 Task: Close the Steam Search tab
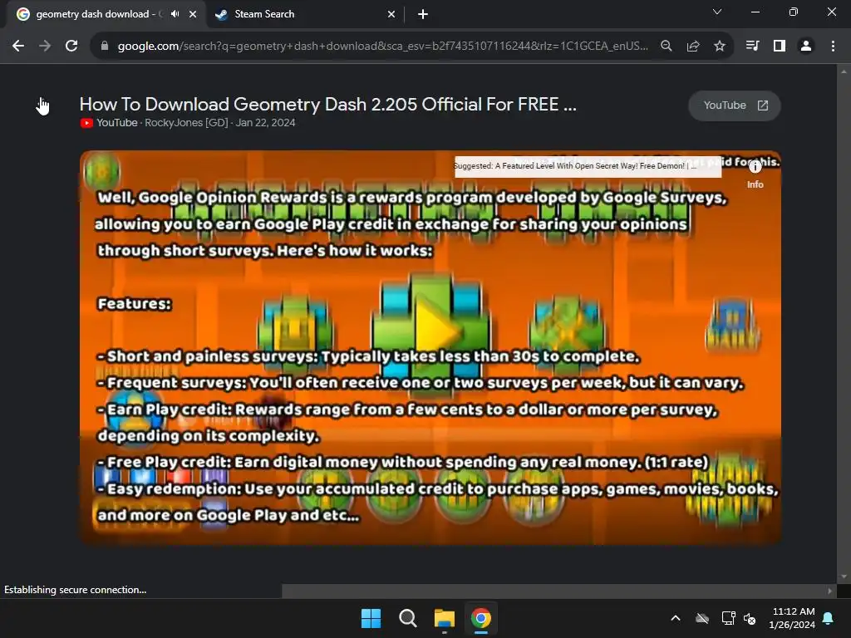point(391,14)
